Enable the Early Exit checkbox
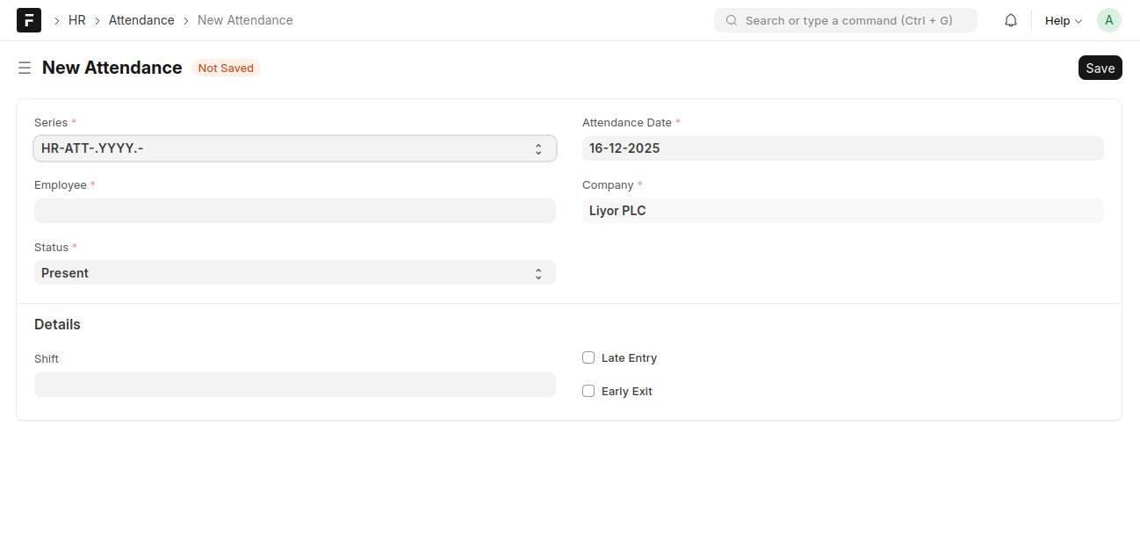 [588, 391]
